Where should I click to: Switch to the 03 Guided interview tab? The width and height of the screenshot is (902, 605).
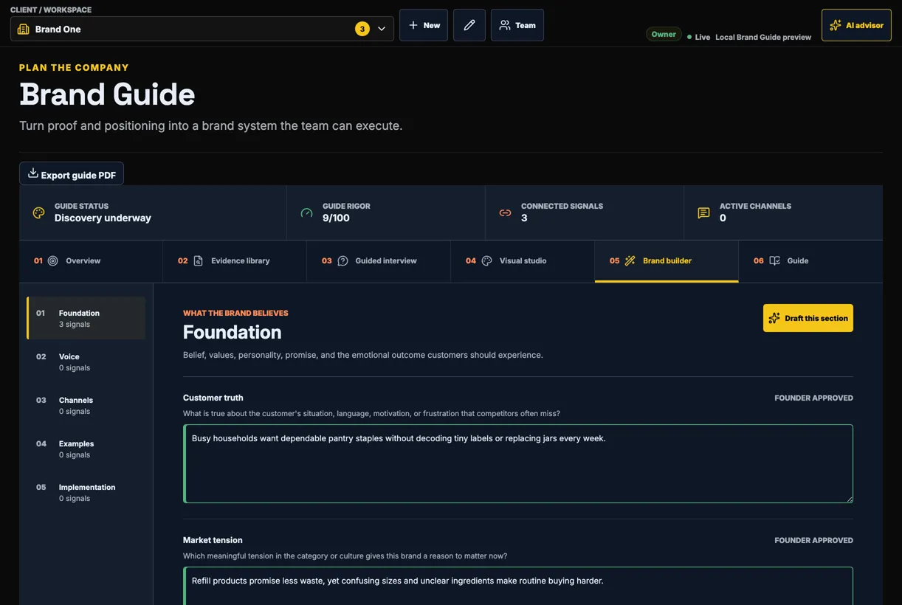pyautogui.click(x=379, y=261)
